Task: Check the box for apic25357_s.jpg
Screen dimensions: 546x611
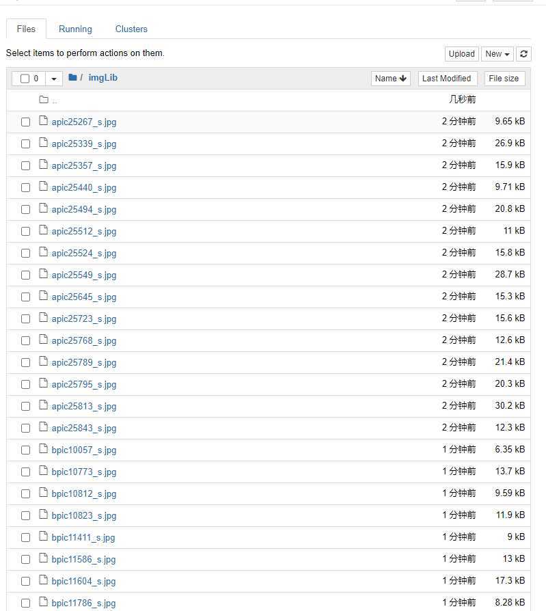Action: tap(25, 165)
